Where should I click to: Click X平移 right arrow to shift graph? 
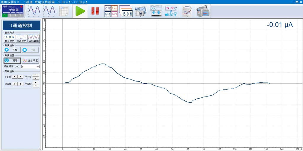point(20,77)
